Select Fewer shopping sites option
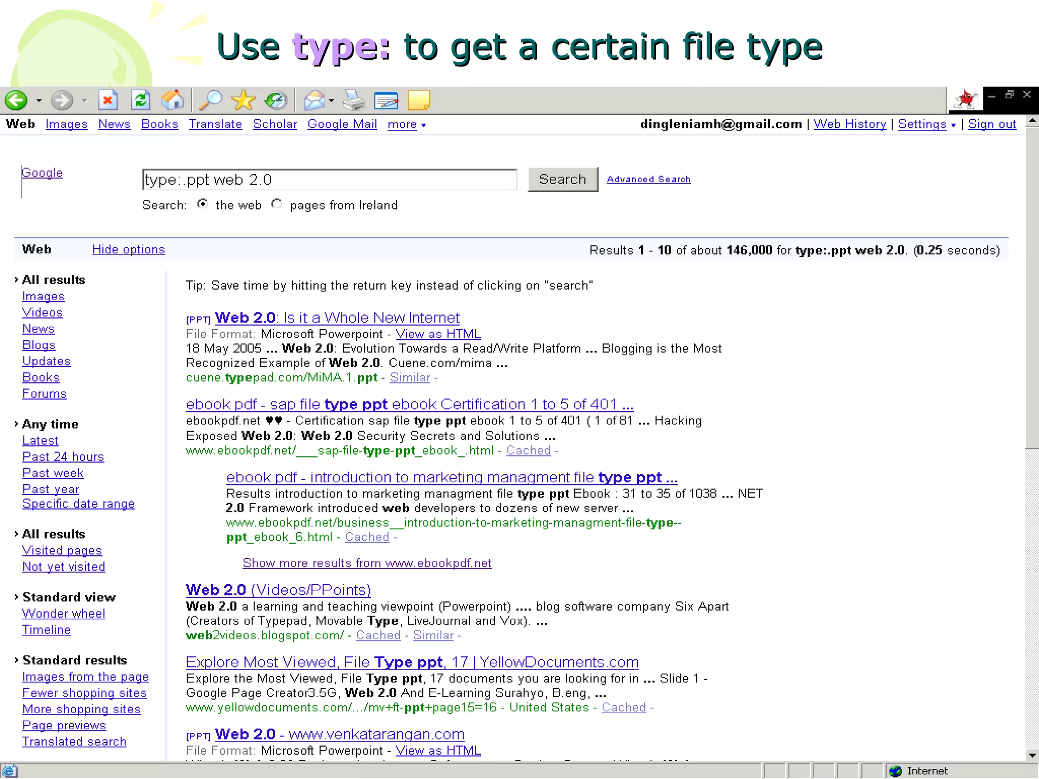 84,693
